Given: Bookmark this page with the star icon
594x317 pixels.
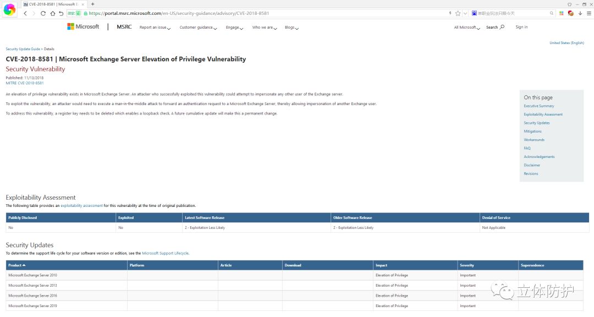Looking at the screenshot, I should point(458,13).
